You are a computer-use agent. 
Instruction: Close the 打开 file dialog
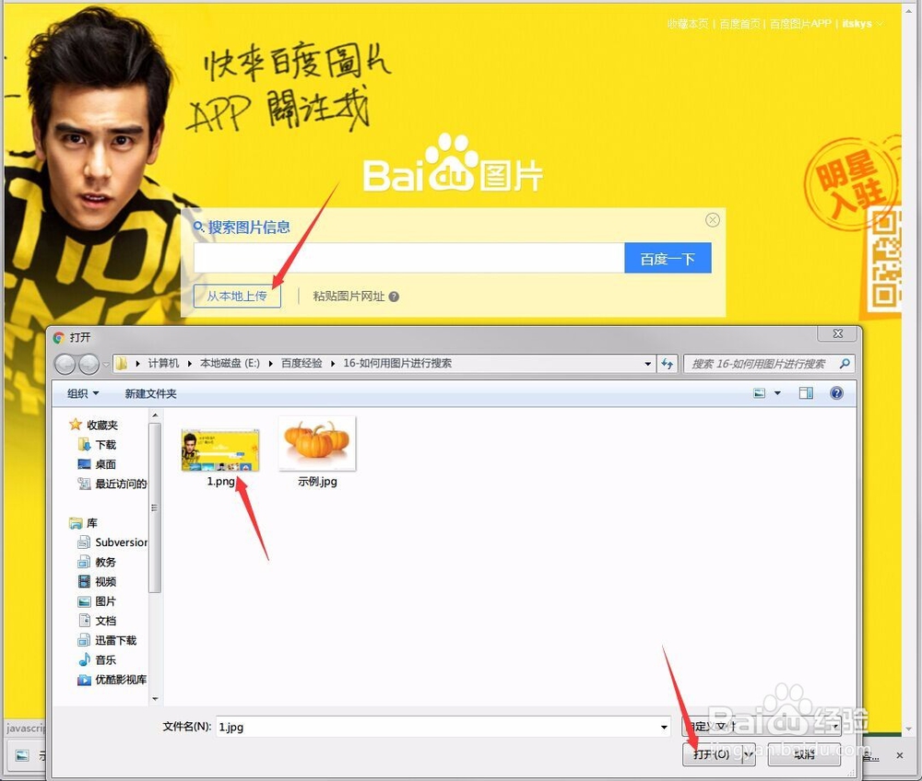pyautogui.click(x=838, y=333)
